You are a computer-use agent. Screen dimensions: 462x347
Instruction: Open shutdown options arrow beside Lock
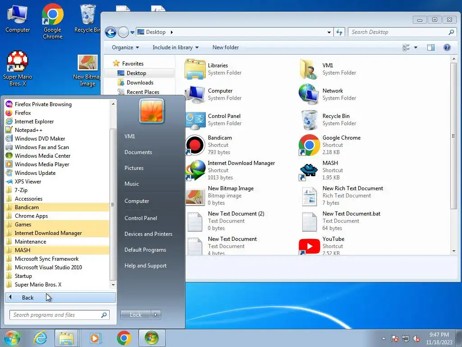(x=156, y=315)
